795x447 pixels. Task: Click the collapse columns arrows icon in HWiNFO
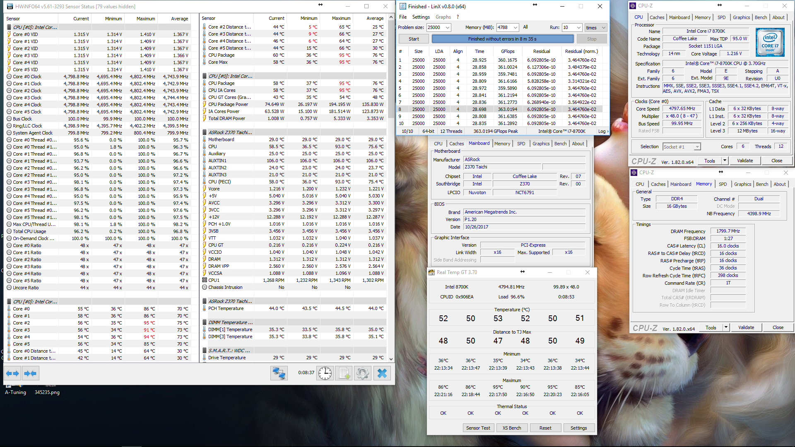coord(30,373)
